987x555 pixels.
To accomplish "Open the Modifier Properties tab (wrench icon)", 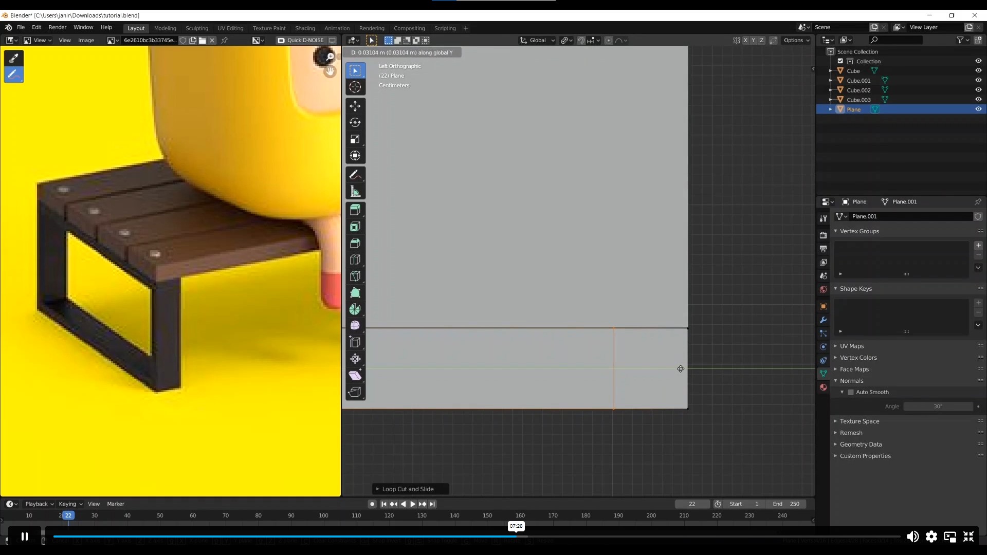I will tap(824, 320).
